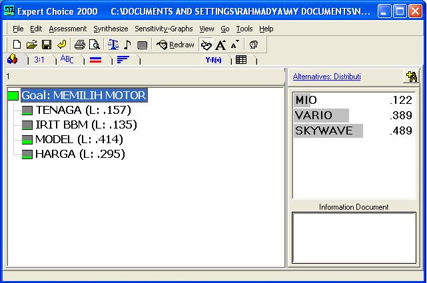Decrease font size with the small A icon

pyautogui.click(x=234, y=45)
